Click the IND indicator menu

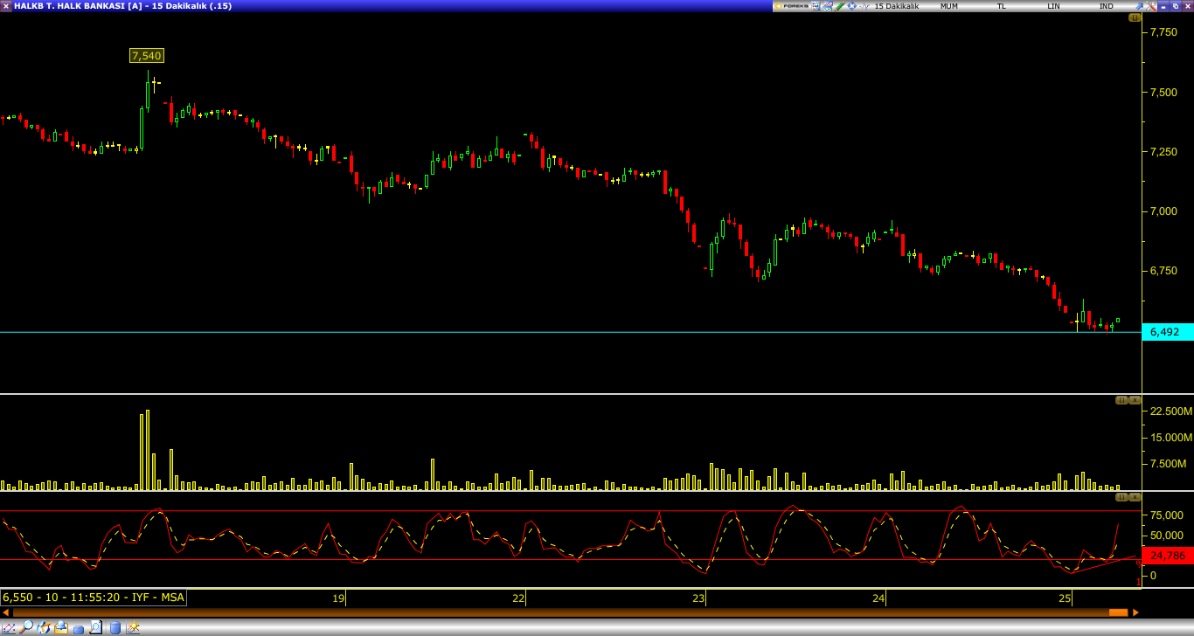click(x=1107, y=6)
